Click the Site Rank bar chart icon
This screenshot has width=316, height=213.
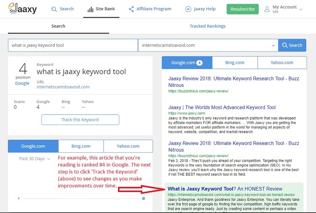point(90,9)
